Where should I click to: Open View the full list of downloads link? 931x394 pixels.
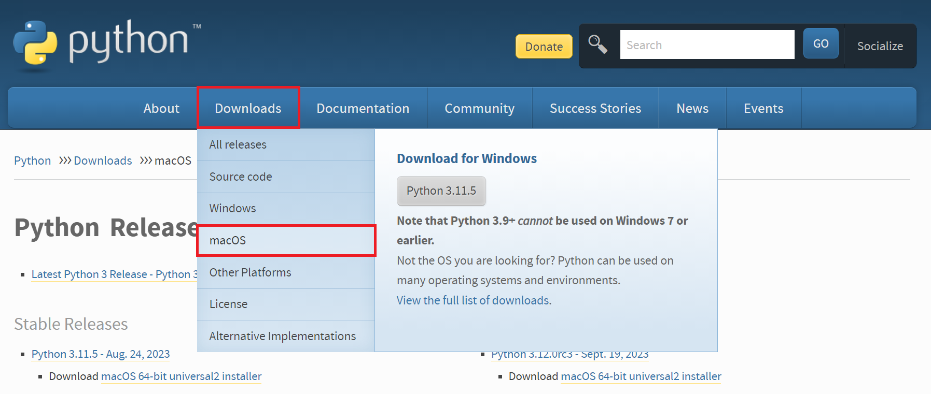474,300
